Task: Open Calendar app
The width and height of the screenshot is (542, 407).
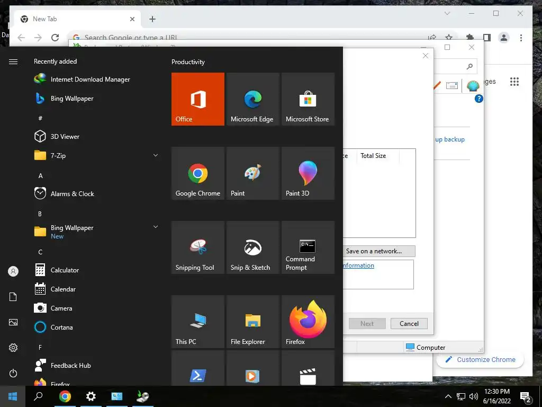Action: pyautogui.click(x=55, y=289)
